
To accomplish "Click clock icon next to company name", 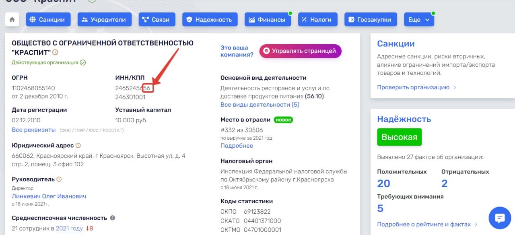I will coord(56,52).
